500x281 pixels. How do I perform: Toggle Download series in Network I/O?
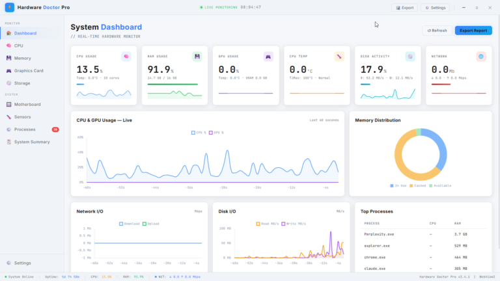130,224
